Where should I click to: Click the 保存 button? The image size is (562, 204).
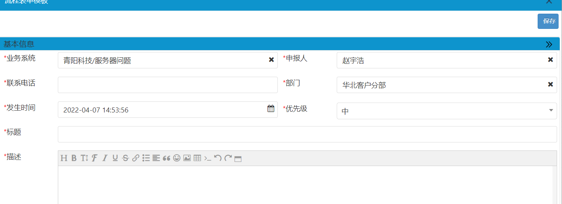tap(548, 21)
